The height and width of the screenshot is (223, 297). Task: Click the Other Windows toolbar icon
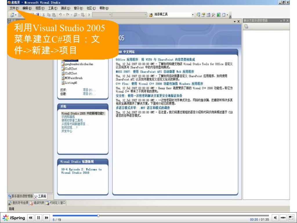224,15
